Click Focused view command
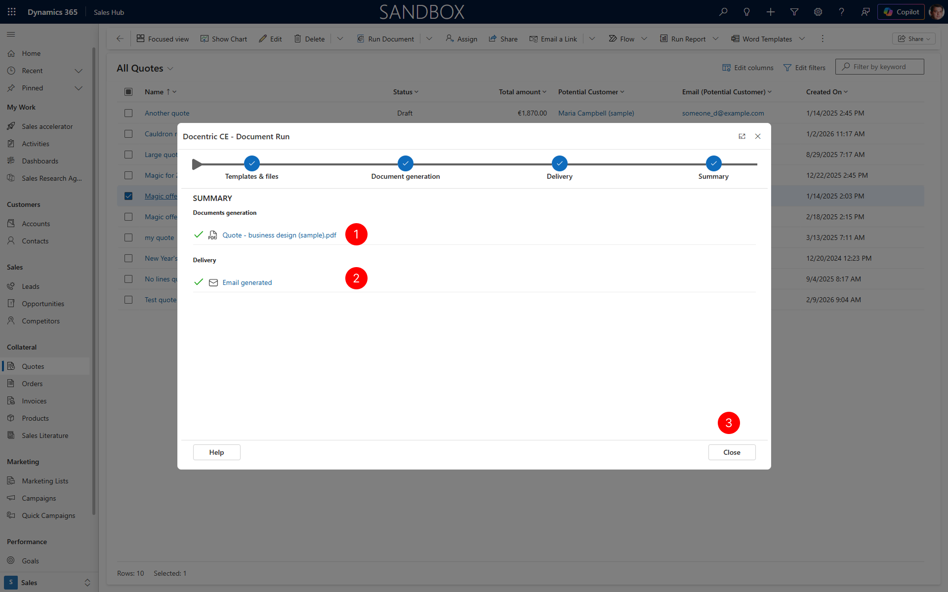Screen dimensions: 948x592 coord(163,39)
